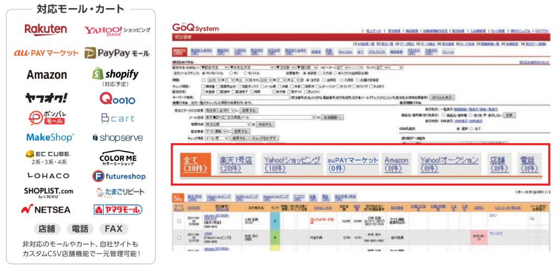Check the first order row checkbox
Image resolution: width=557 pixels, height=269 pixels.
click(x=178, y=221)
